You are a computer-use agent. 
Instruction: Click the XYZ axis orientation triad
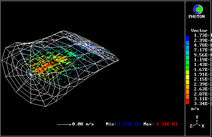196,123
